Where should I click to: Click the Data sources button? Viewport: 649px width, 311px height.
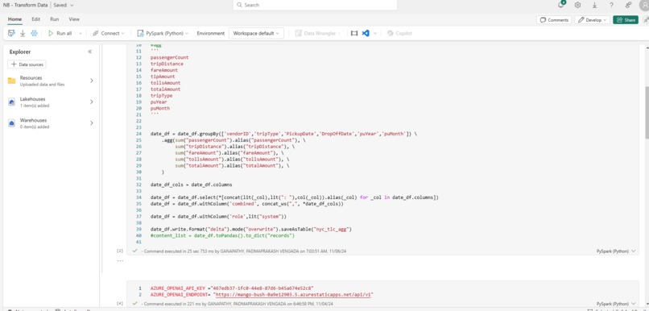27,64
